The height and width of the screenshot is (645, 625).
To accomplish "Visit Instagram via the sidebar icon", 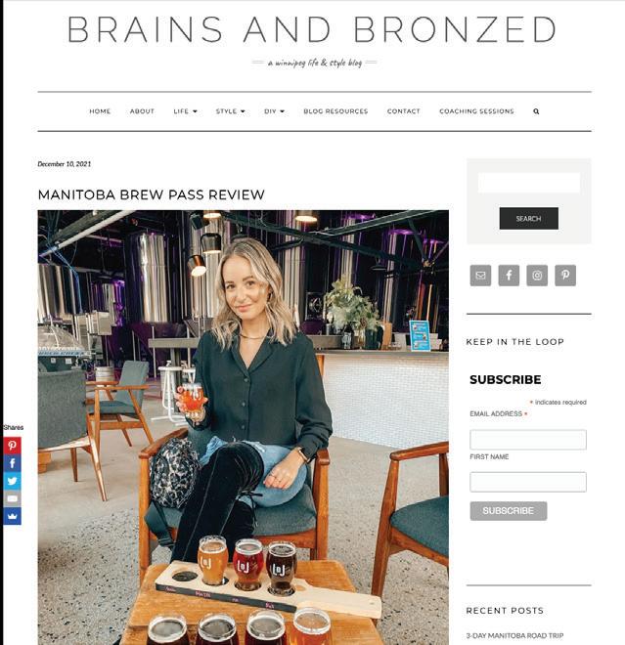I will pyautogui.click(x=537, y=276).
